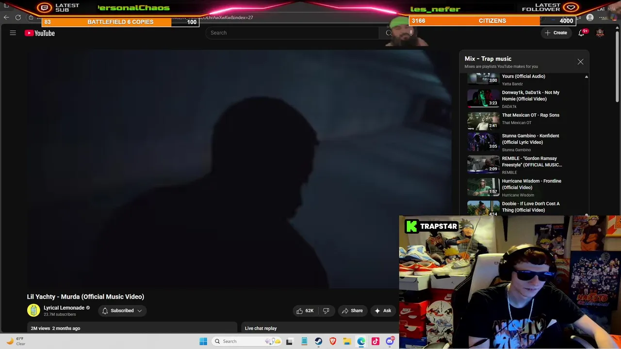Open File Explorer from the taskbar
This screenshot has width=621, height=349.
[x=347, y=341]
